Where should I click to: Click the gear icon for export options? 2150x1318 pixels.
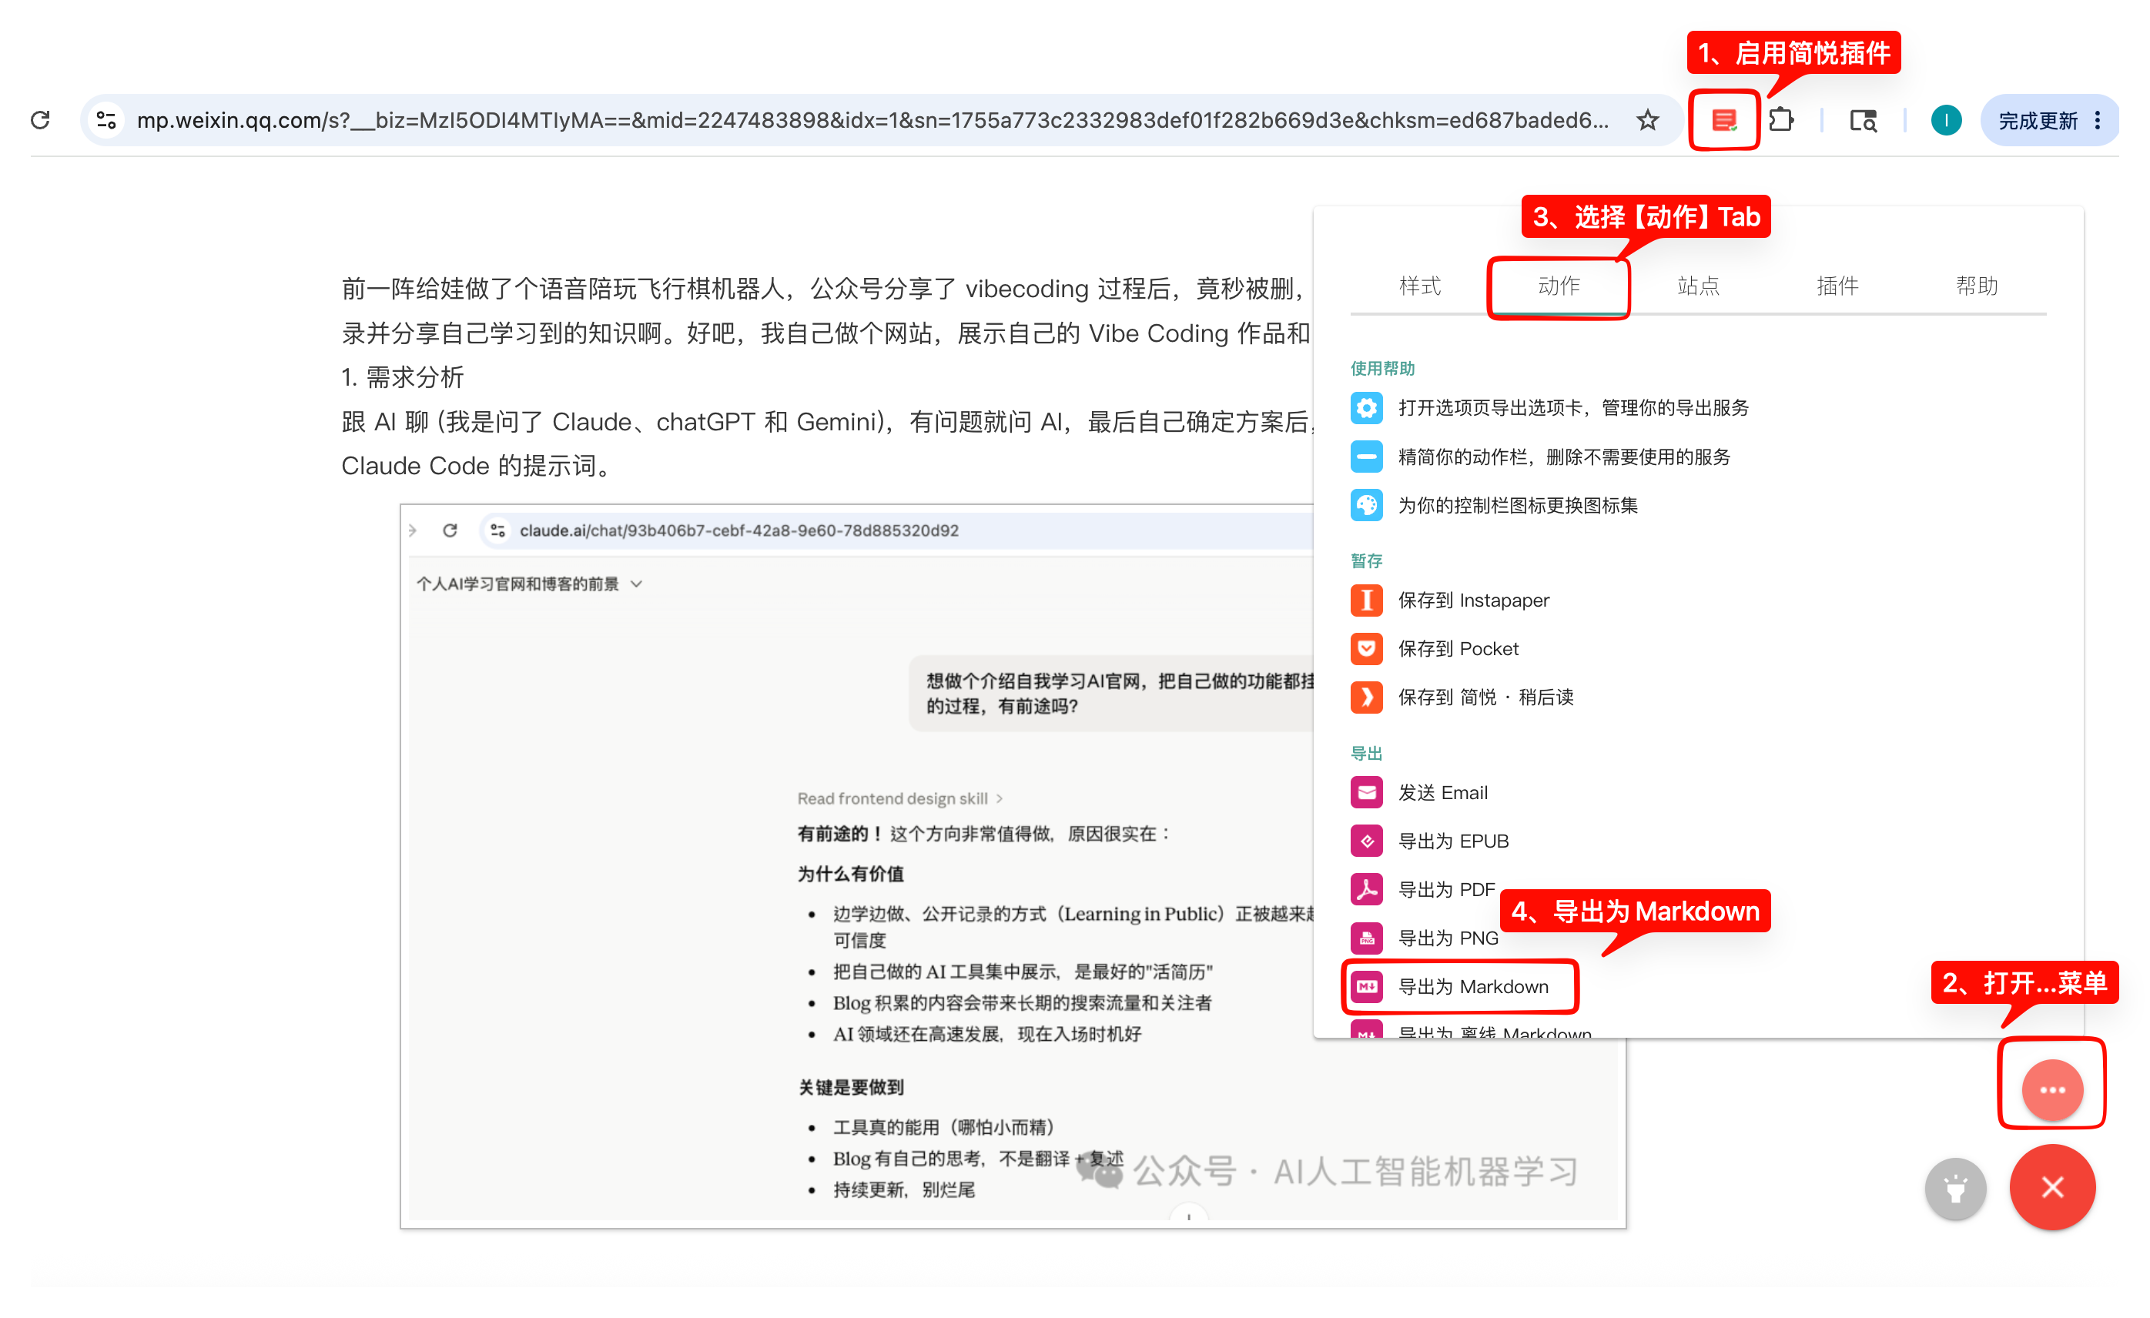click(x=1366, y=407)
